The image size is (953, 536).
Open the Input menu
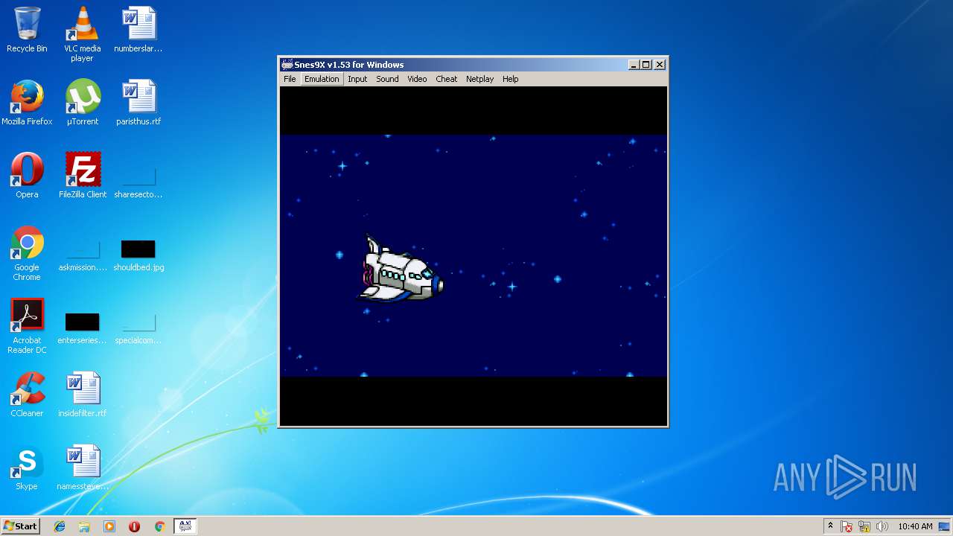tap(357, 79)
